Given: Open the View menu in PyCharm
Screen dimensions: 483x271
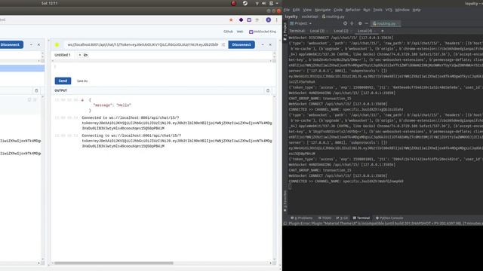Looking at the screenshot, I should (307, 10).
